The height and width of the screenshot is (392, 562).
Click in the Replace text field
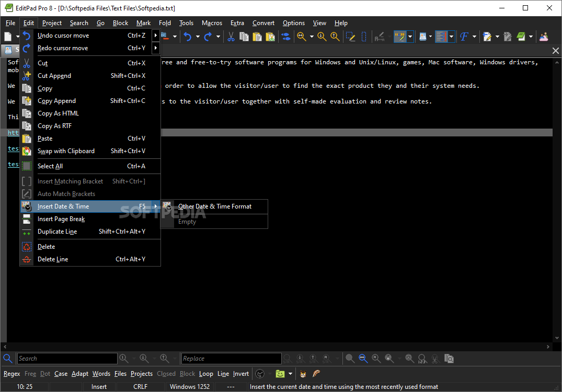(x=231, y=359)
